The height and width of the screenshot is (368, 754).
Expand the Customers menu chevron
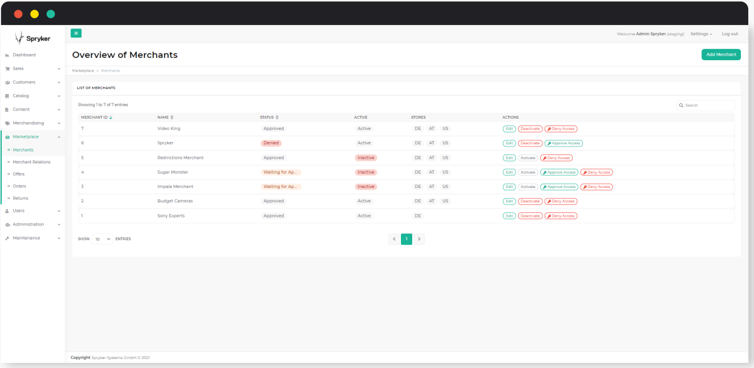(x=59, y=82)
